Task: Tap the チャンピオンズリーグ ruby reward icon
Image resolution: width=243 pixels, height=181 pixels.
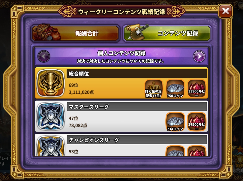Action: (x=196, y=151)
